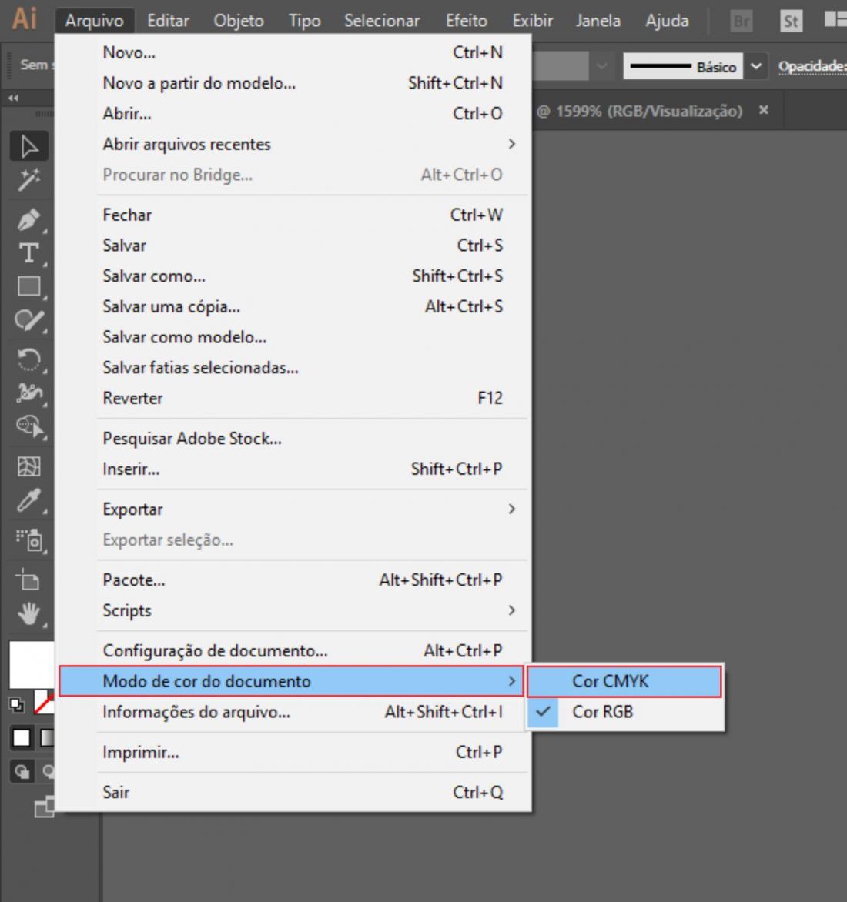Open the Editar menu
Viewport: 847px width, 902px height.
click(168, 21)
